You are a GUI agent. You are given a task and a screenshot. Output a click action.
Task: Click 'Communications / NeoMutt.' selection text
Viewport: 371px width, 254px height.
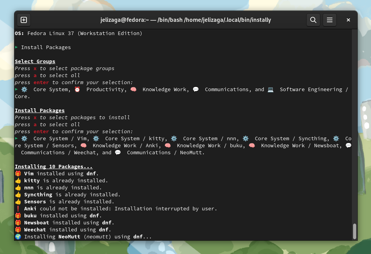[166, 153]
